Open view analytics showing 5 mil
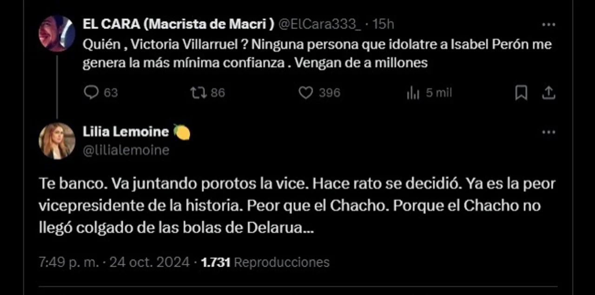 pyautogui.click(x=413, y=93)
